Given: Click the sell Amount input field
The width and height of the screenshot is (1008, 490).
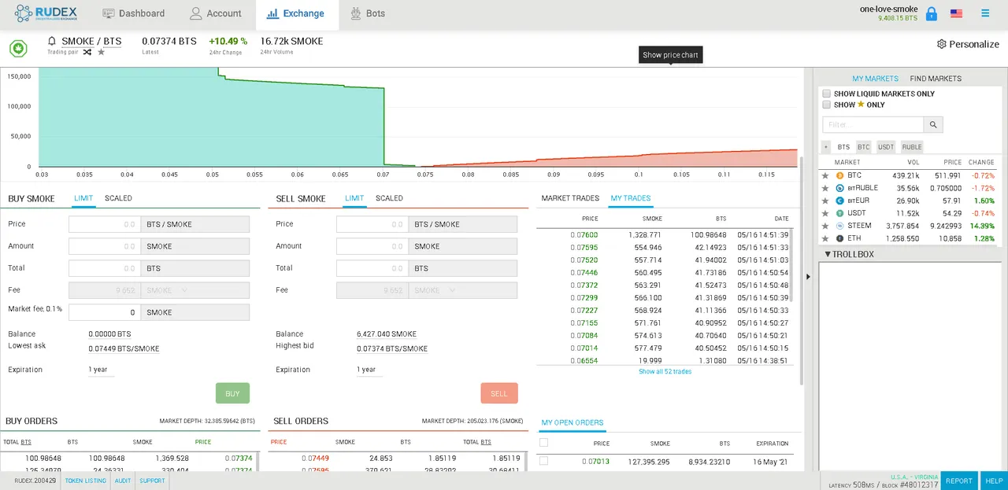Looking at the screenshot, I should (x=372, y=246).
